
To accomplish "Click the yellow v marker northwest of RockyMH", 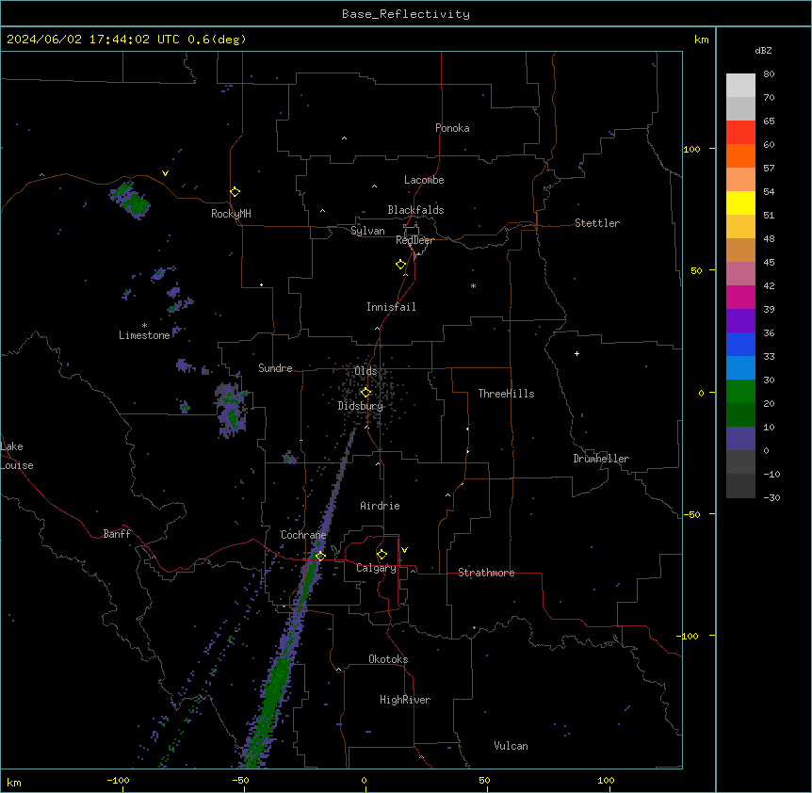I will tap(165, 173).
